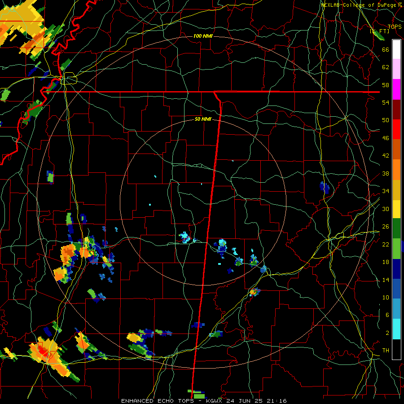Click the legend value '38'
The image size is (404, 404).
tap(386, 173)
